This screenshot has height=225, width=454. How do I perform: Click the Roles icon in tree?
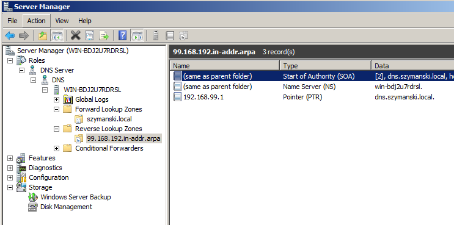tap(21, 60)
